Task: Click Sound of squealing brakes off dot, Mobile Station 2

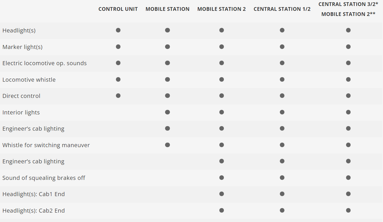Action: (222, 178)
